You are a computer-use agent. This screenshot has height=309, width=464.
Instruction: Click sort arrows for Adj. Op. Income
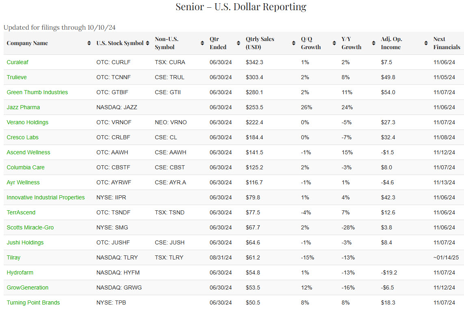426,43
